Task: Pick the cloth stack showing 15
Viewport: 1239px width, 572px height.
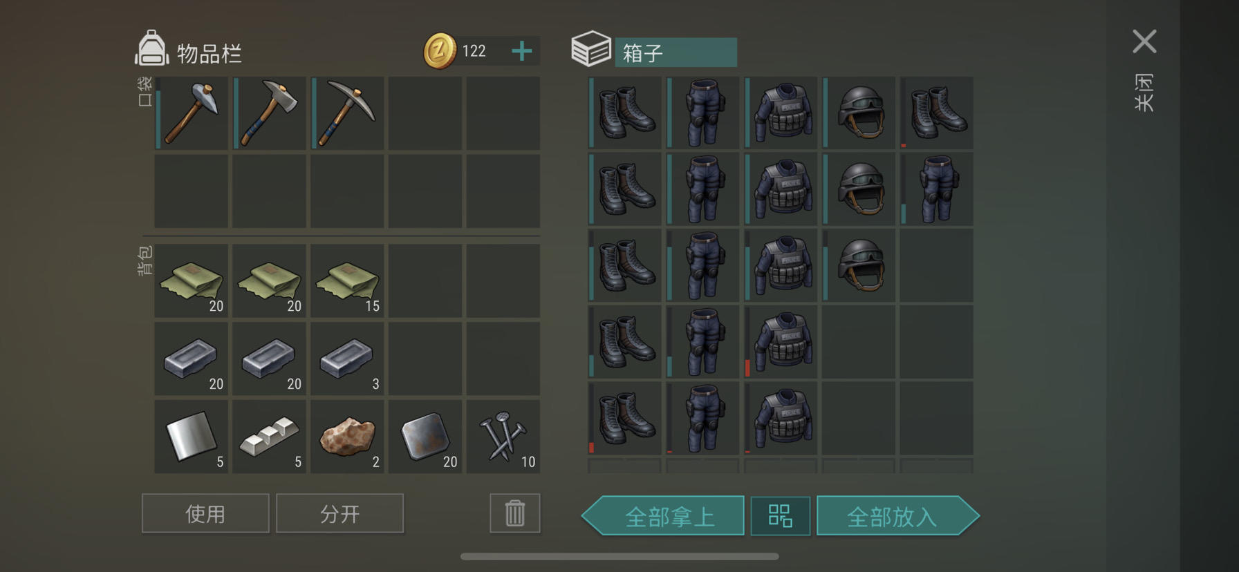Action: pos(347,281)
